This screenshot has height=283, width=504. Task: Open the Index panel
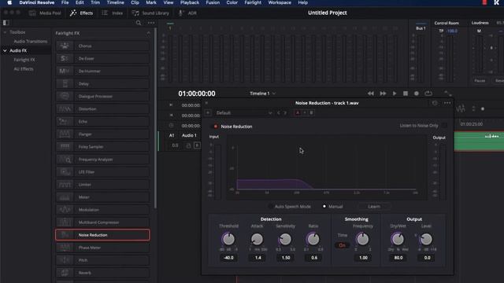coord(112,13)
